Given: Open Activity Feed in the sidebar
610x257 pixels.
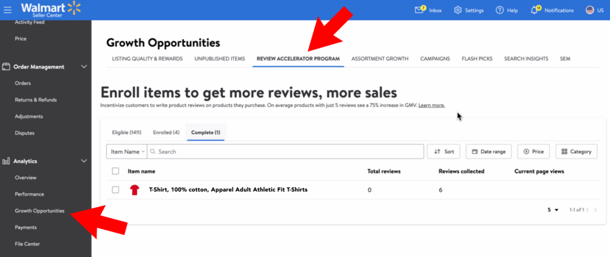Looking at the screenshot, I should pos(30,23).
